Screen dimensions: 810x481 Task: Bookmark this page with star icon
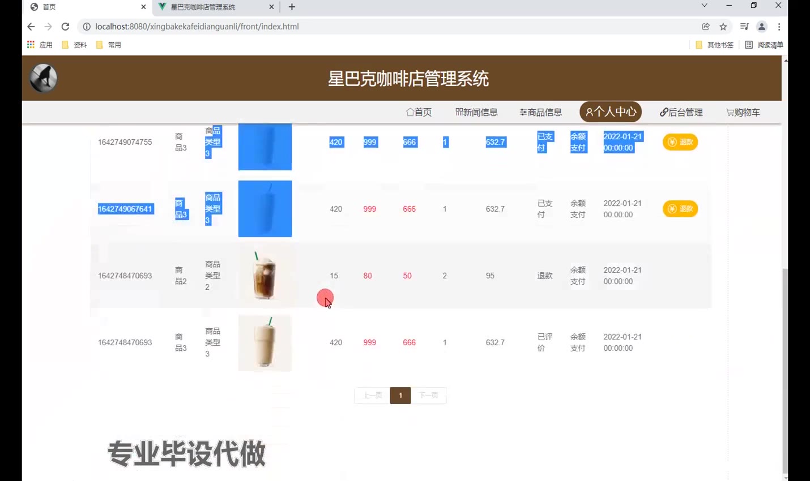coord(723,27)
